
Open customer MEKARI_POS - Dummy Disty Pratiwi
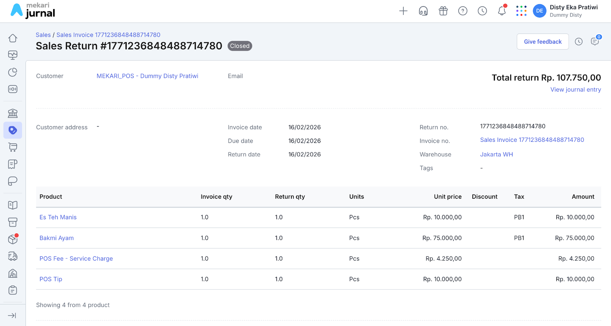tap(147, 76)
